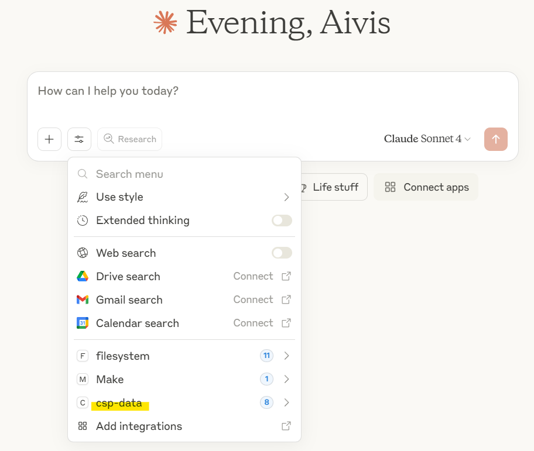The image size is (534, 451).
Task: Click the Claude starburst logo
Action: click(165, 23)
